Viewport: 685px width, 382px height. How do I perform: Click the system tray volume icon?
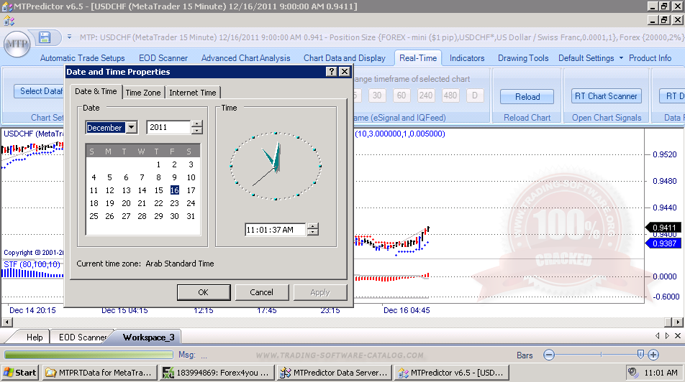[x=633, y=373]
